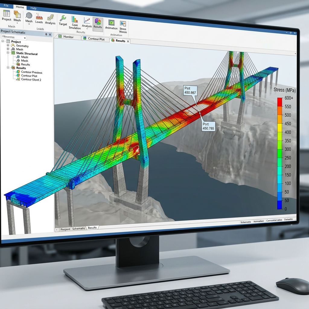Switch to the Contour Plot document tab

(95, 39)
